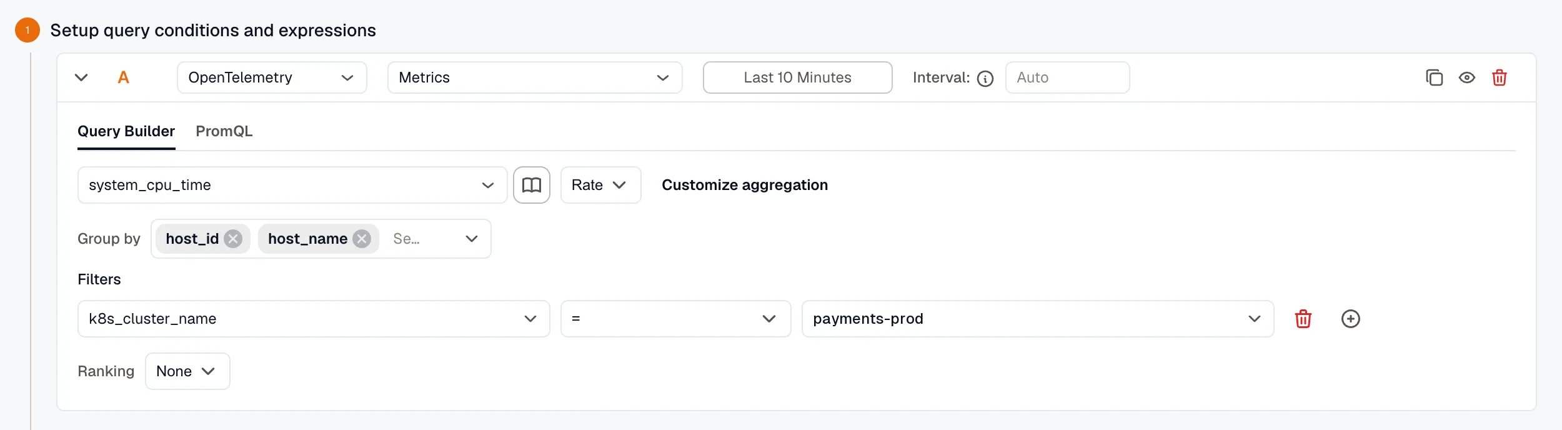This screenshot has height=430, width=1562.
Task: Collapse query A with the chevron
Action: [81, 77]
